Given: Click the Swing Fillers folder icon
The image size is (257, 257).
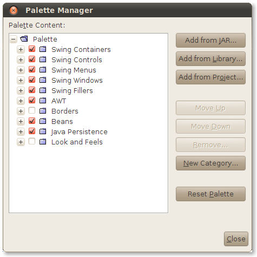Looking at the screenshot, I should point(43,90).
